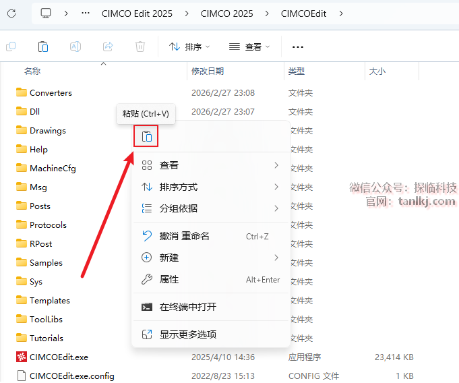
Task: Select the Drawings folder
Action: coord(41,131)
